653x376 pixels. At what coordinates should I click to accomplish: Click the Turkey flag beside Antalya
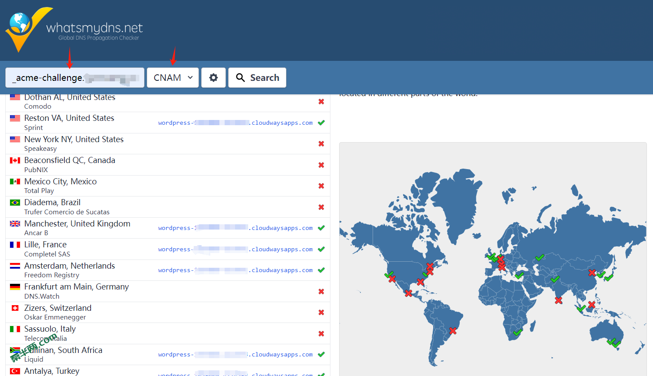pyautogui.click(x=15, y=371)
